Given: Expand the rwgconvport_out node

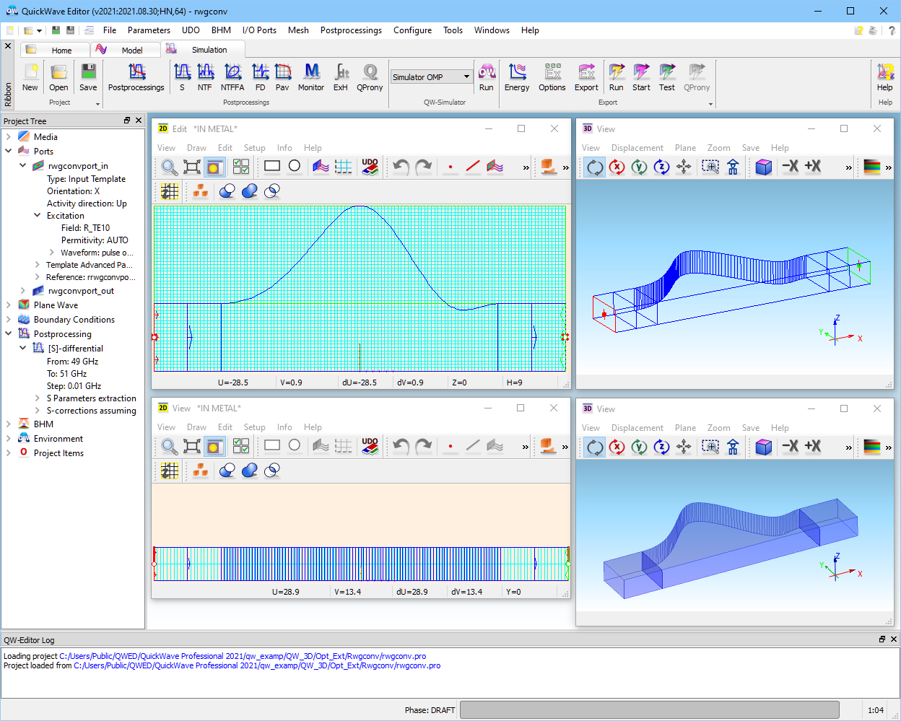Looking at the screenshot, I should pyautogui.click(x=23, y=291).
